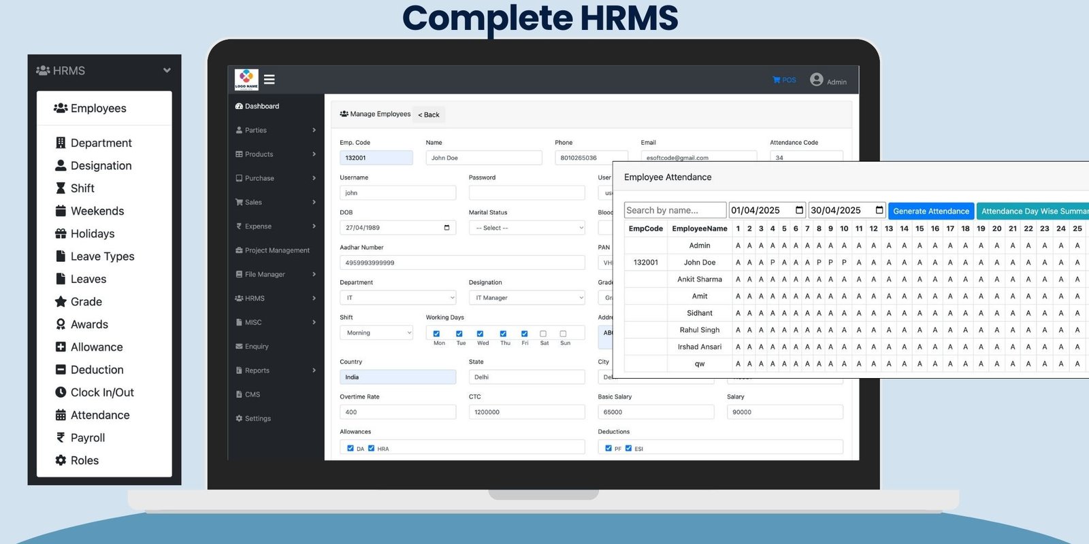This screenshot has width=1089, height=544.
Task: Open the calendar picker in DOB field
Action: pos(446,228)
